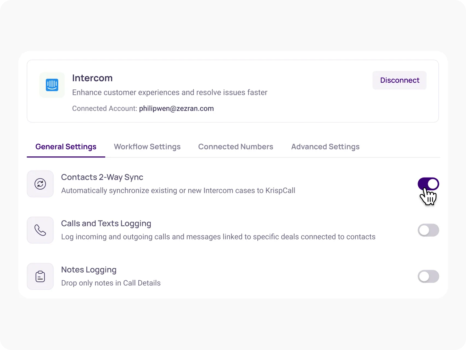The image size is (466, 350).
Task: Switch to the General Settings tab
Action: pos(66,147)
